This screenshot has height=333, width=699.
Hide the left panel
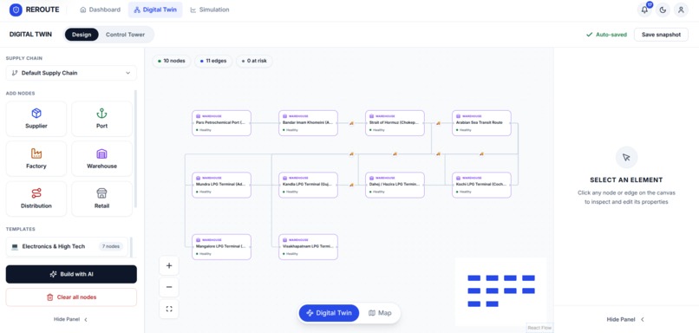[x=71, y=320]
